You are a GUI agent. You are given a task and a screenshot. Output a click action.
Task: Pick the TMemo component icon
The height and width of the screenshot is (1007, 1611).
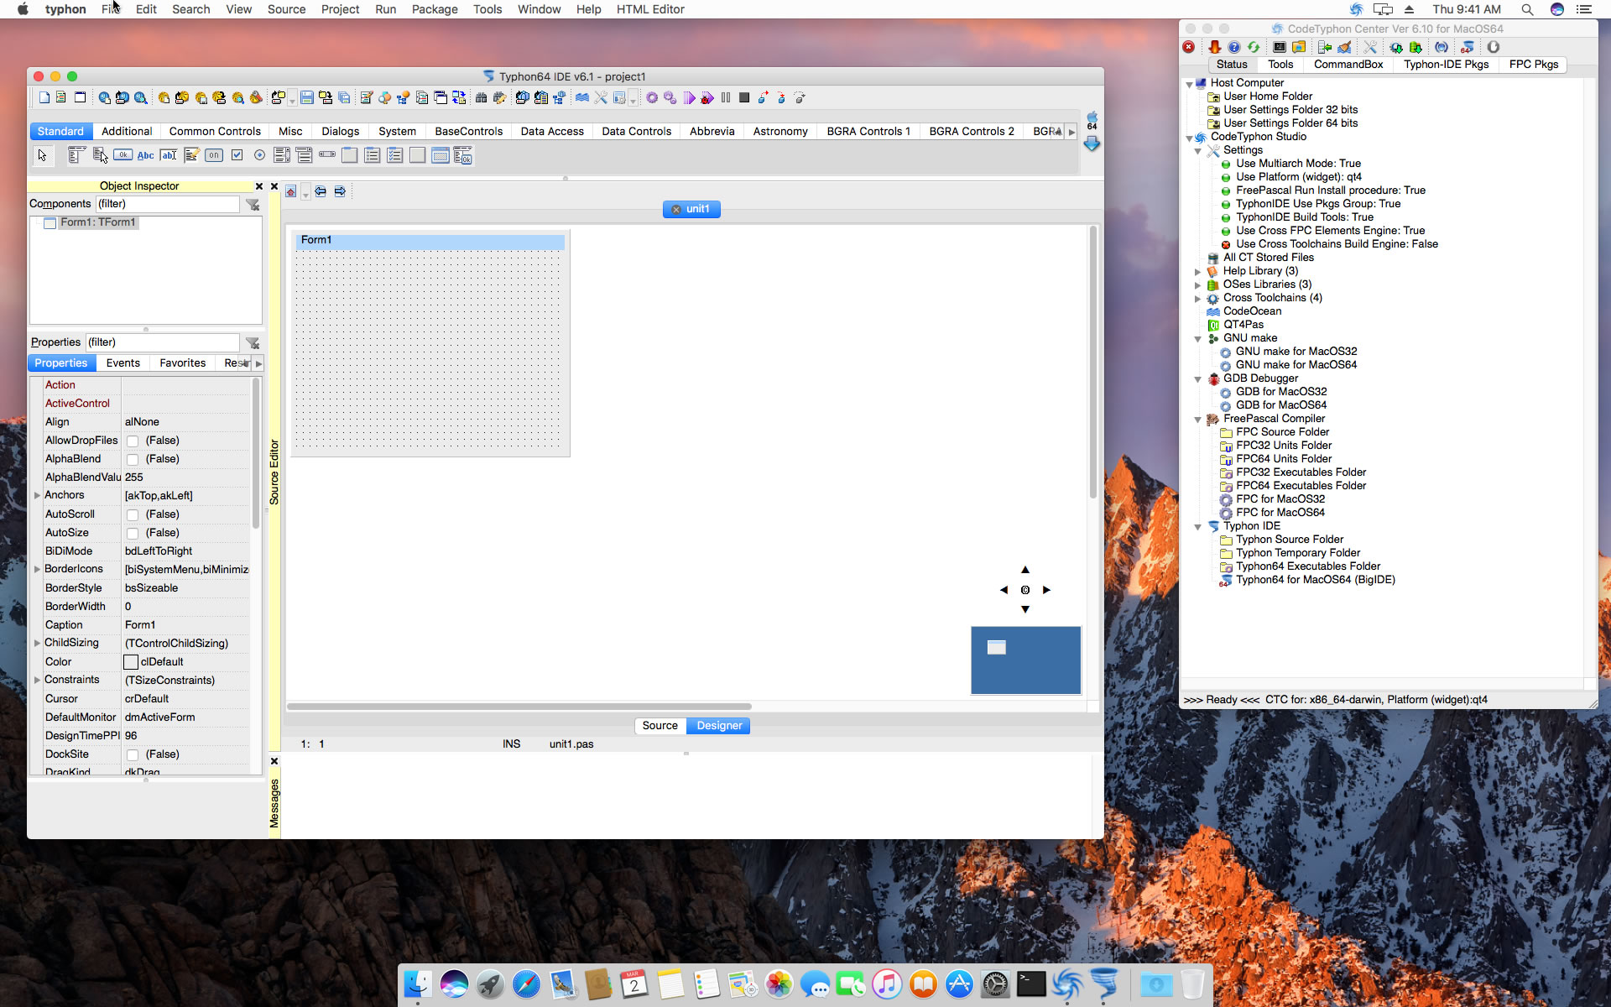click(x=191, y=155)
